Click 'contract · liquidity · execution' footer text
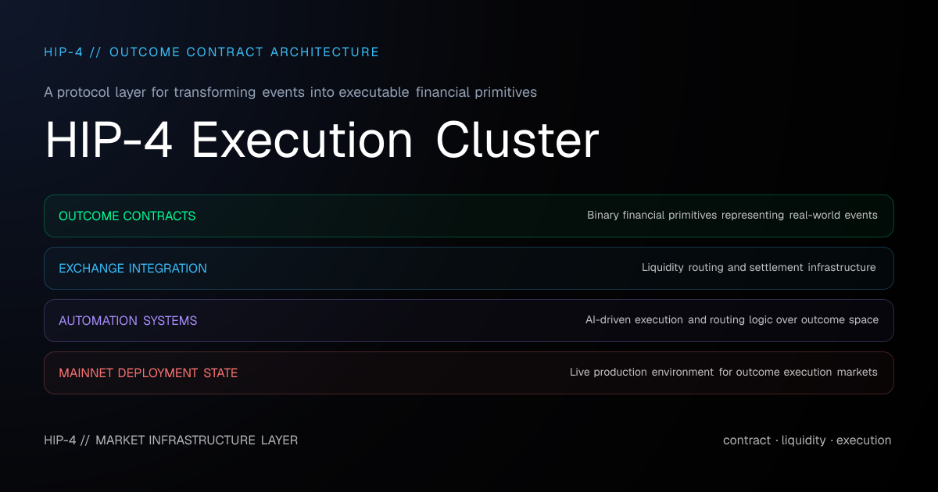938x492 pixels. [x=807, y=440]
